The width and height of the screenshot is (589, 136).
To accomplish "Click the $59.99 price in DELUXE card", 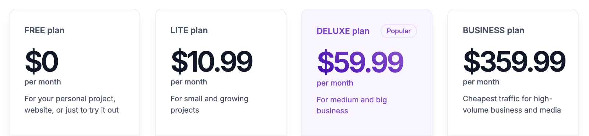I will point(360,62).
